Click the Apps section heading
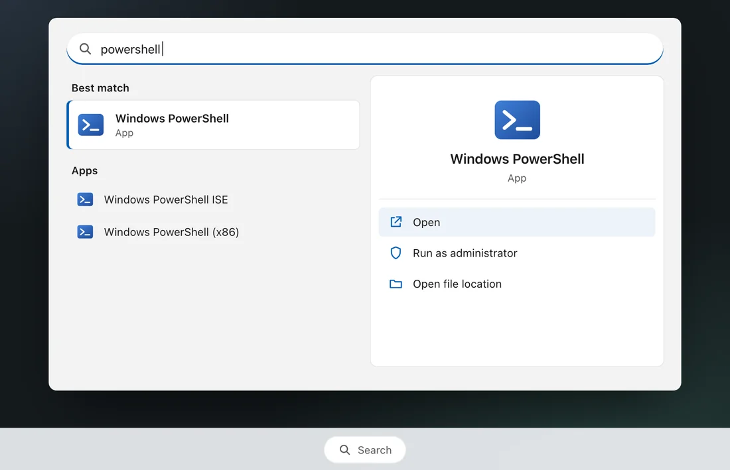 point(85,170)
